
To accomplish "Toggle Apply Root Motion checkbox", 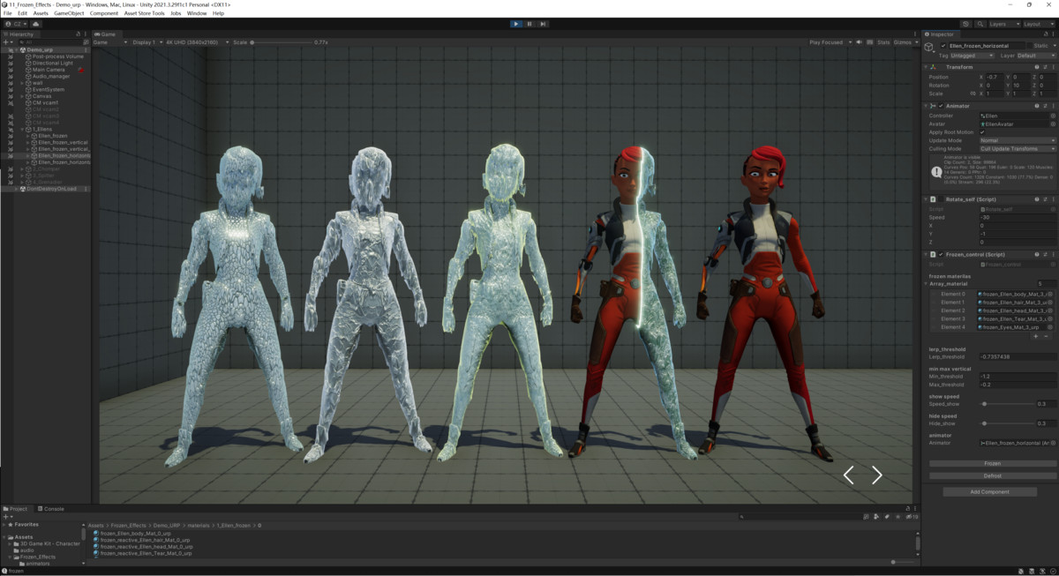I will click(982, 132).
